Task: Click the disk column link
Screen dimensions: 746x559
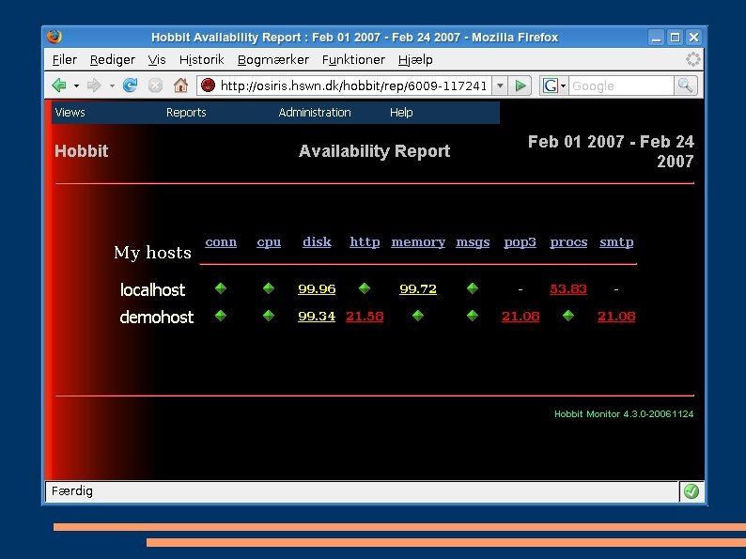Action: [x=317, y=242]
